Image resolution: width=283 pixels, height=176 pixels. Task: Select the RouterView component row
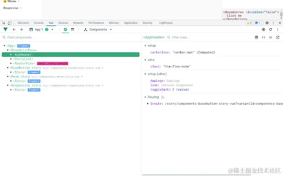pos(71,63)
